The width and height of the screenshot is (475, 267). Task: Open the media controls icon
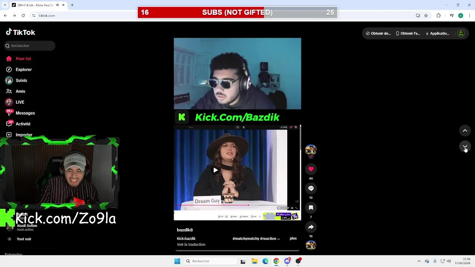coord(452,16)
